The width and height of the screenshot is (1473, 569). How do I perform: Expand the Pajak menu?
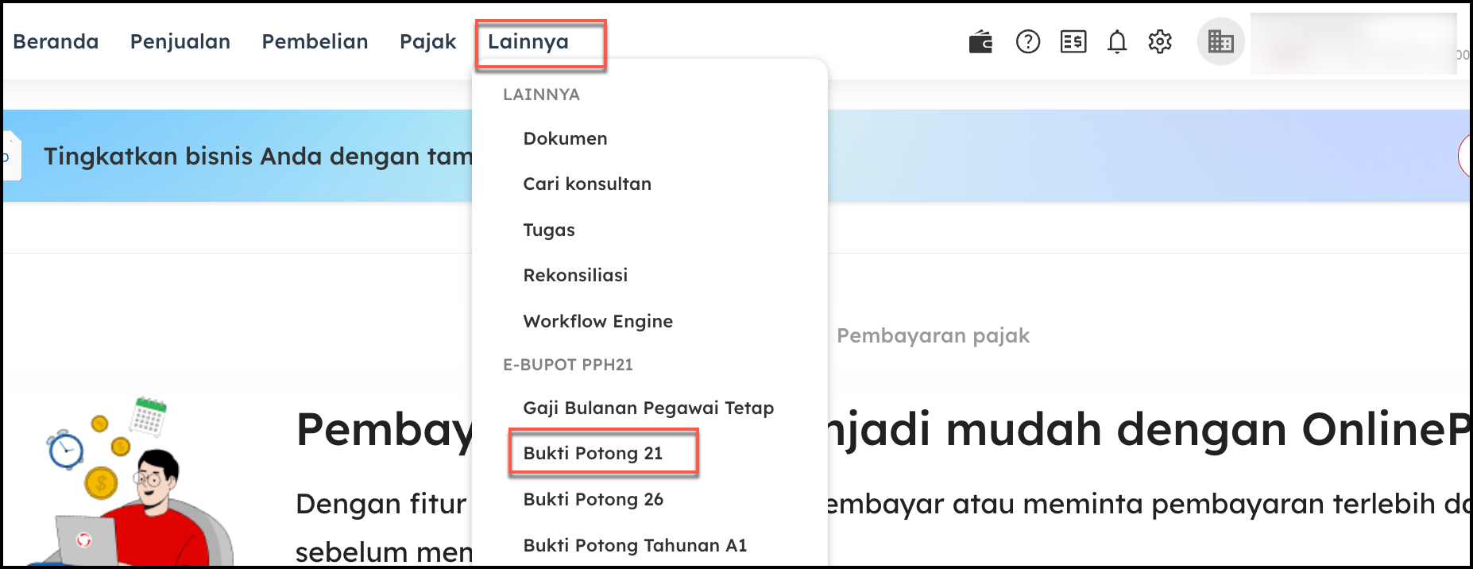[x=427, y=41]
